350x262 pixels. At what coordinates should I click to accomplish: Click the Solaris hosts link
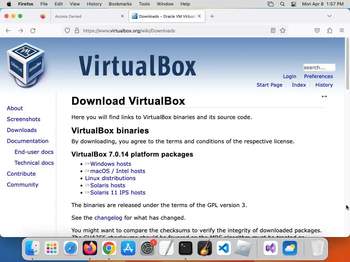108,185
